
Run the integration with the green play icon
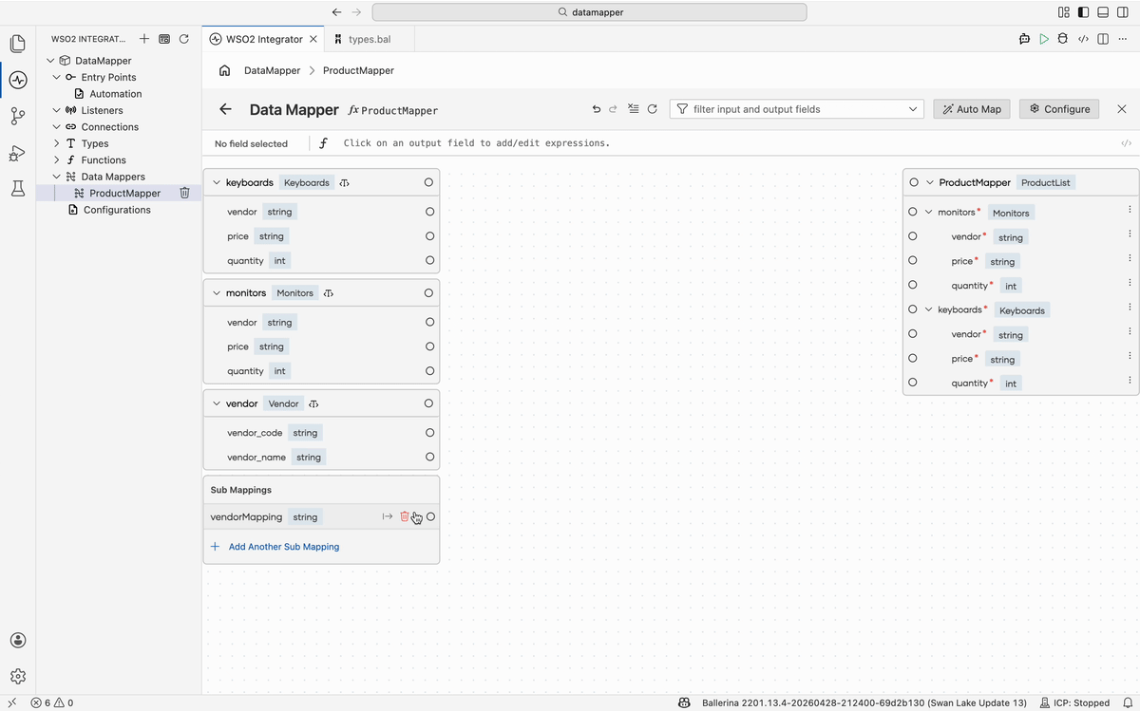coord(1044,39)
